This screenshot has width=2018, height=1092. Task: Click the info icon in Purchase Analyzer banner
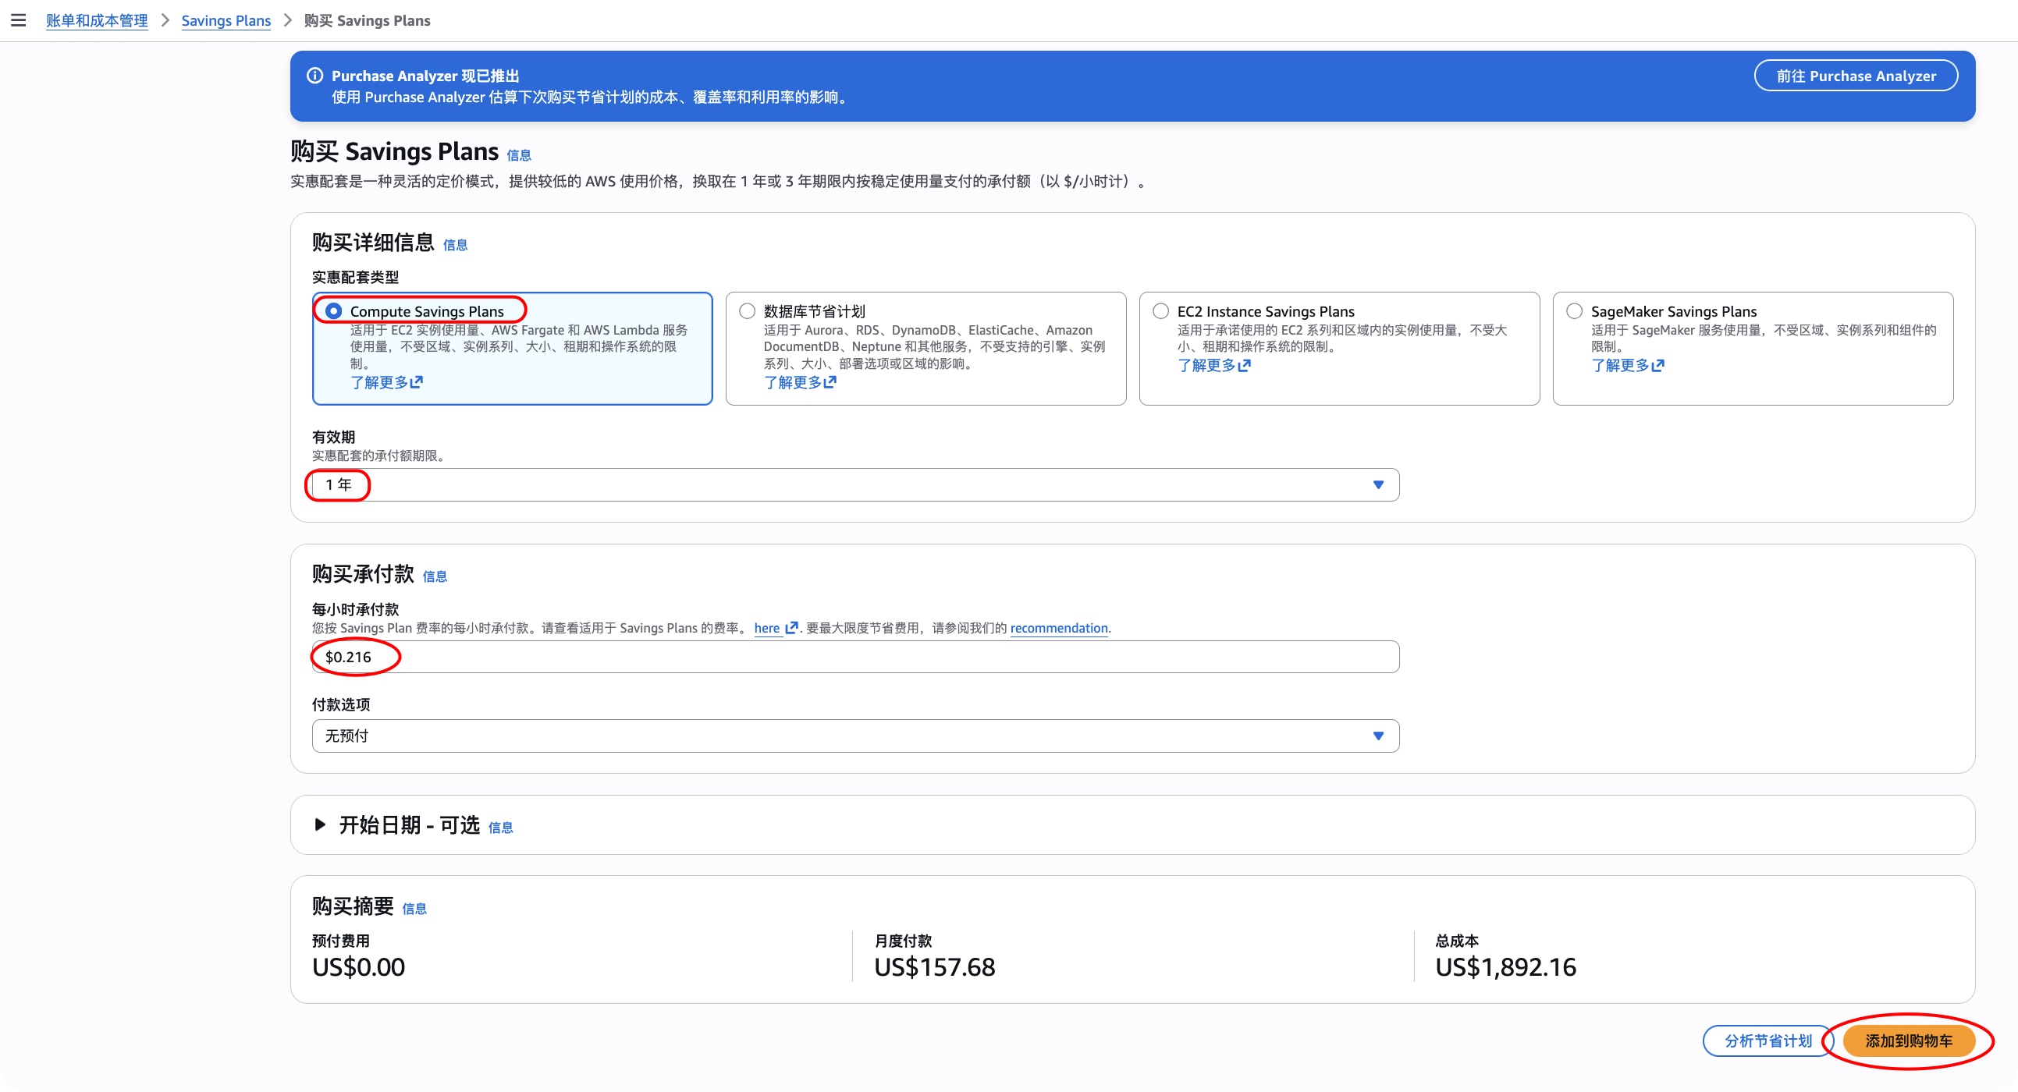coord(314,76)
